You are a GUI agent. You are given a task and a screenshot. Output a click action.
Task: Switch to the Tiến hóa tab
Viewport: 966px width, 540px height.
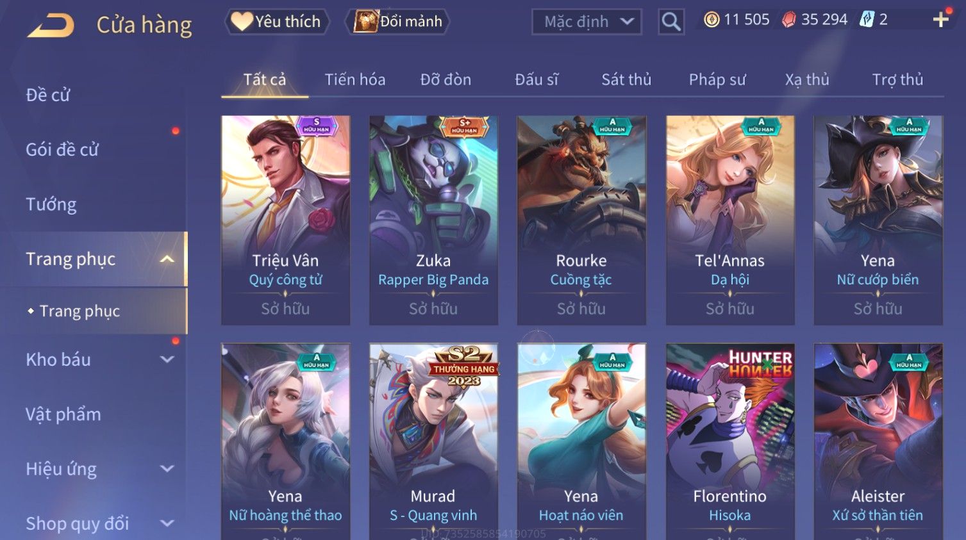click(x=355, y=79)
